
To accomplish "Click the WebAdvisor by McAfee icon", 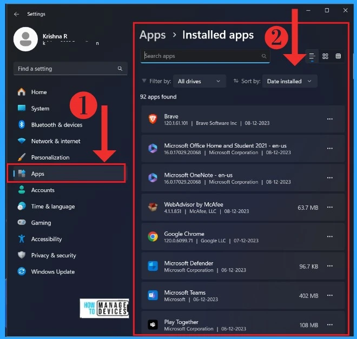I will (153, 207).
